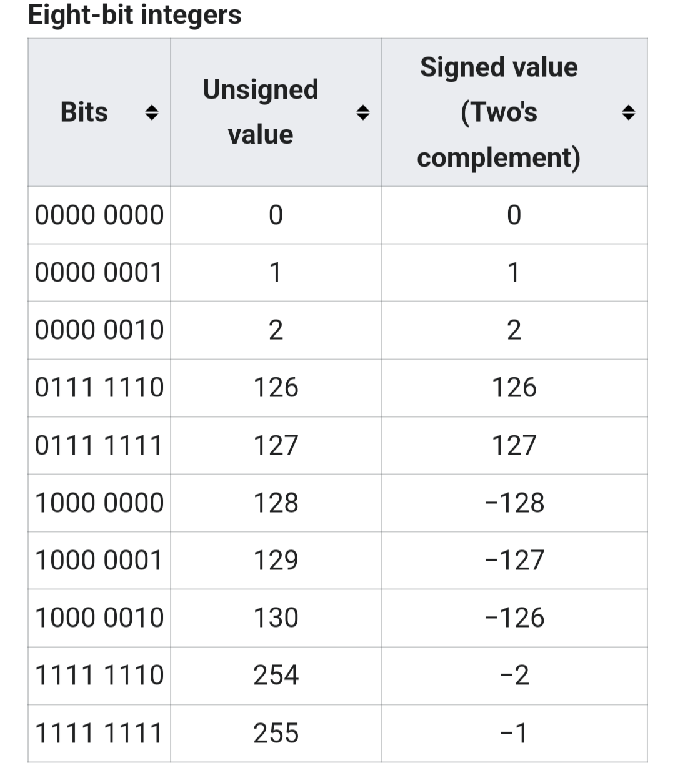This screenshot has width=675, height=783.
Task: Click the Unsigned value header text
Action: point(261,112)
